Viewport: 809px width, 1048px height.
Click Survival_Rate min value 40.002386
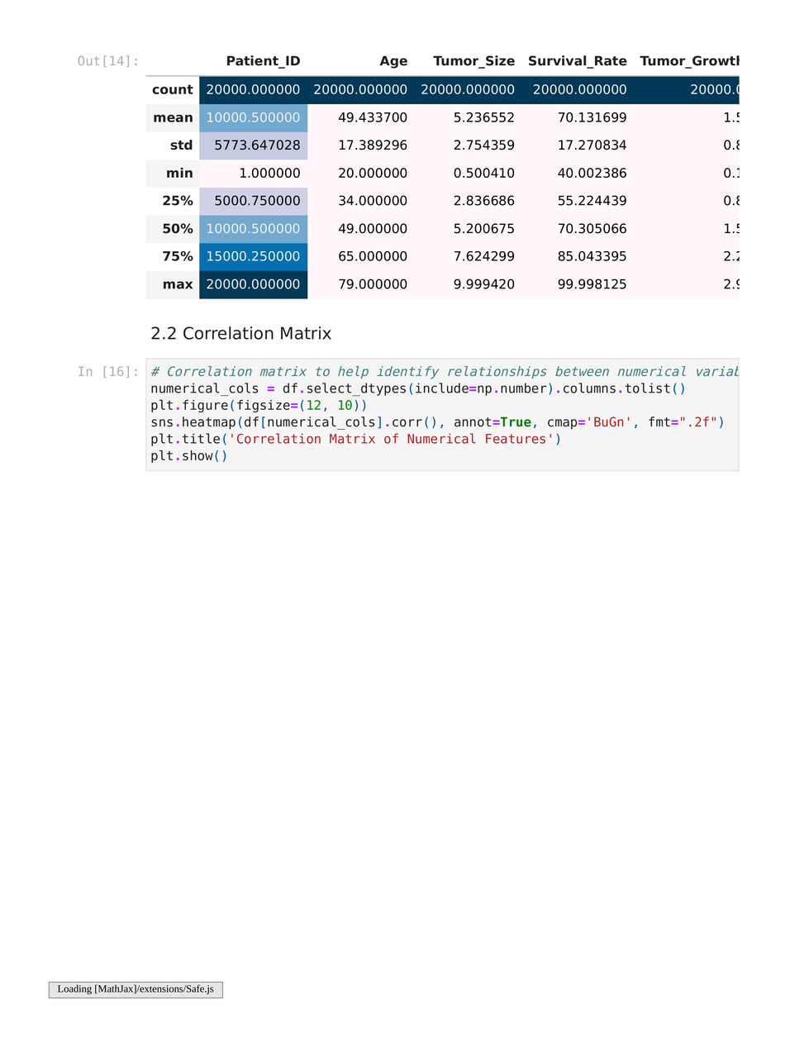pyautogui.click(x=592, y=173)
